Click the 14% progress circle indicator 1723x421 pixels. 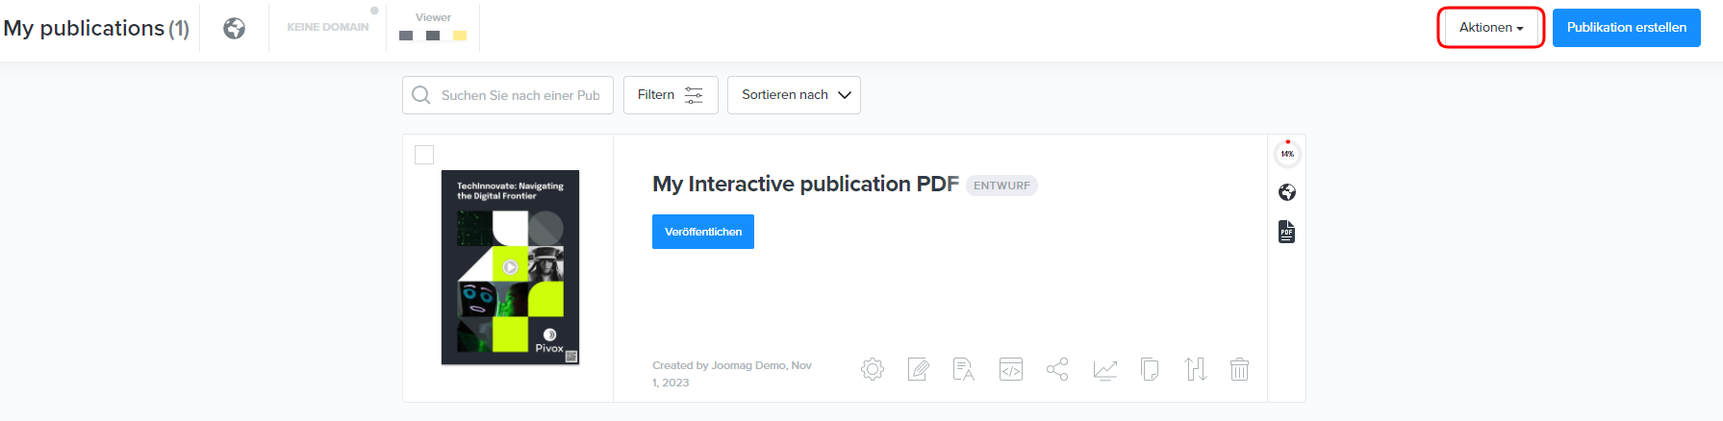pos(1287,154)
